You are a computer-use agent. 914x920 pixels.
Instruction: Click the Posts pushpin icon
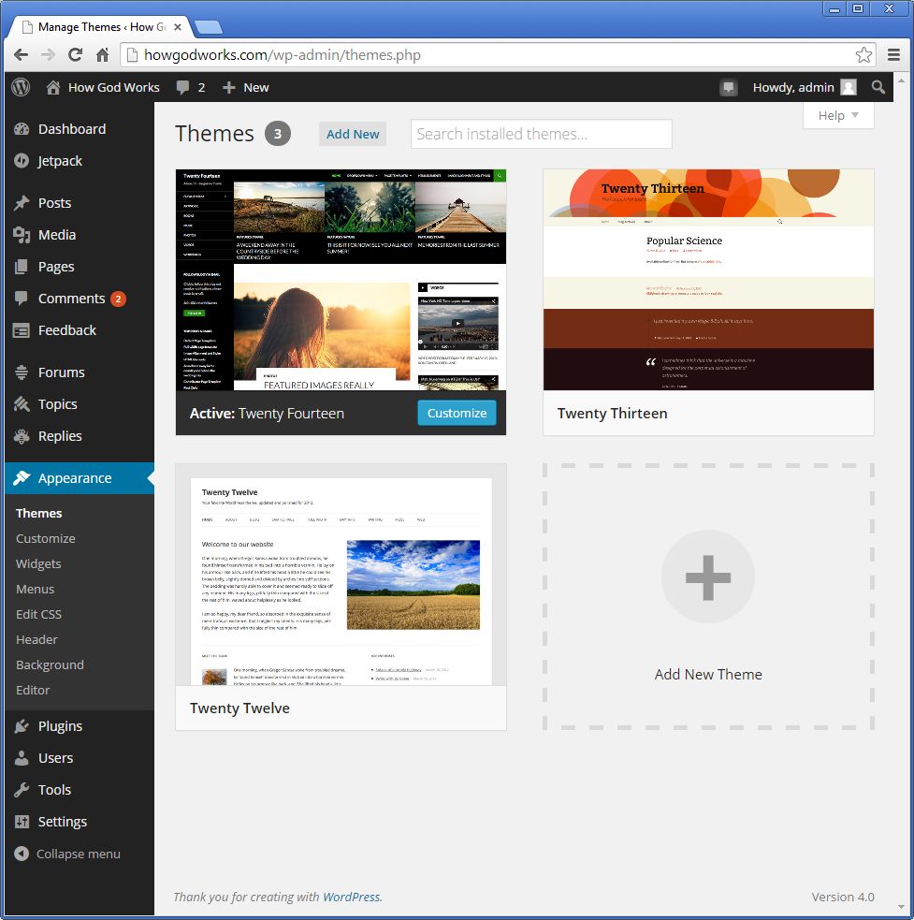tap(22, 203)
